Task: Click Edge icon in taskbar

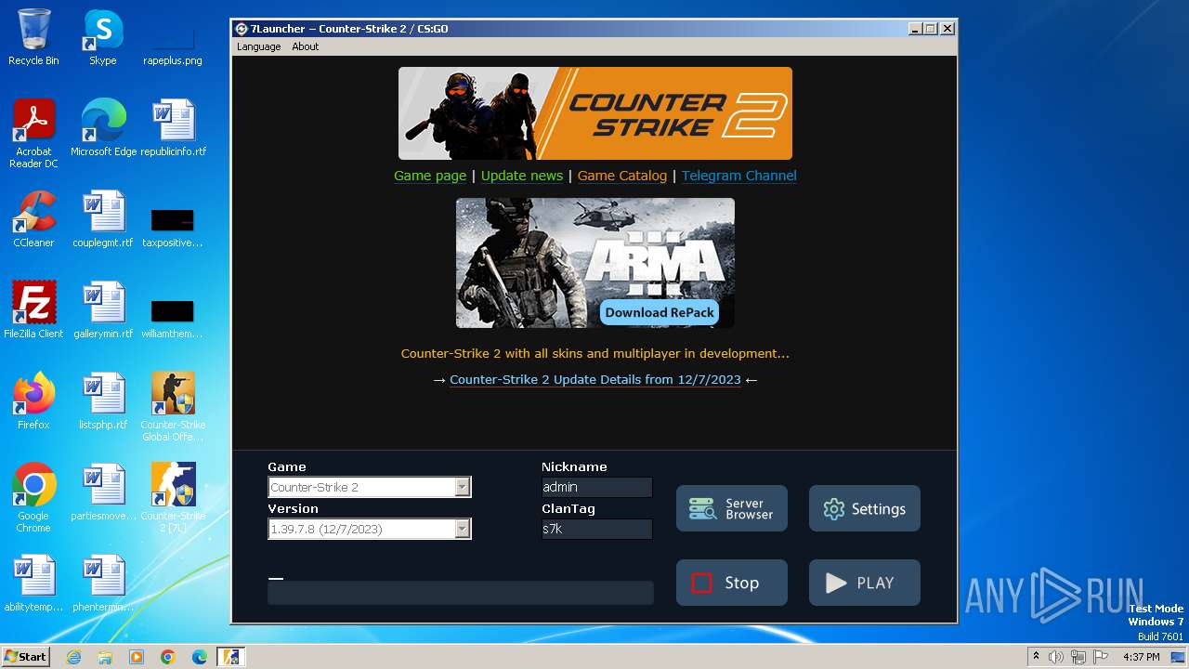Action: point(200,657)
